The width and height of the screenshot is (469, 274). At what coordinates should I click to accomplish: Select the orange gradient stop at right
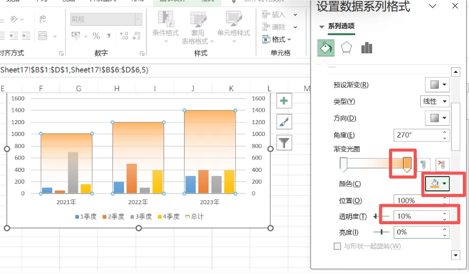[407, 164]
